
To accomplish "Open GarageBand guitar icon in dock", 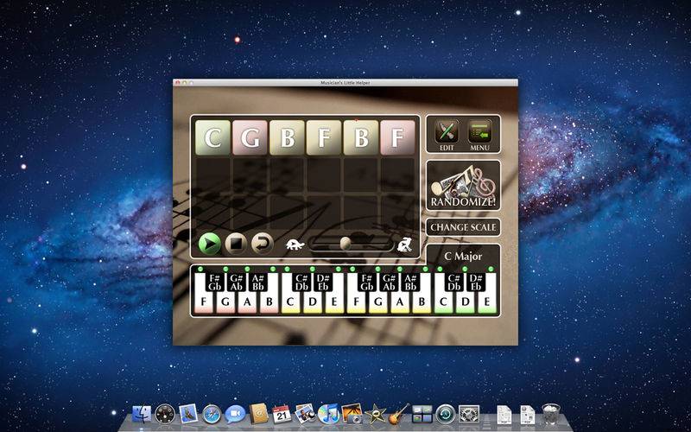I will [x=398, y=414].
